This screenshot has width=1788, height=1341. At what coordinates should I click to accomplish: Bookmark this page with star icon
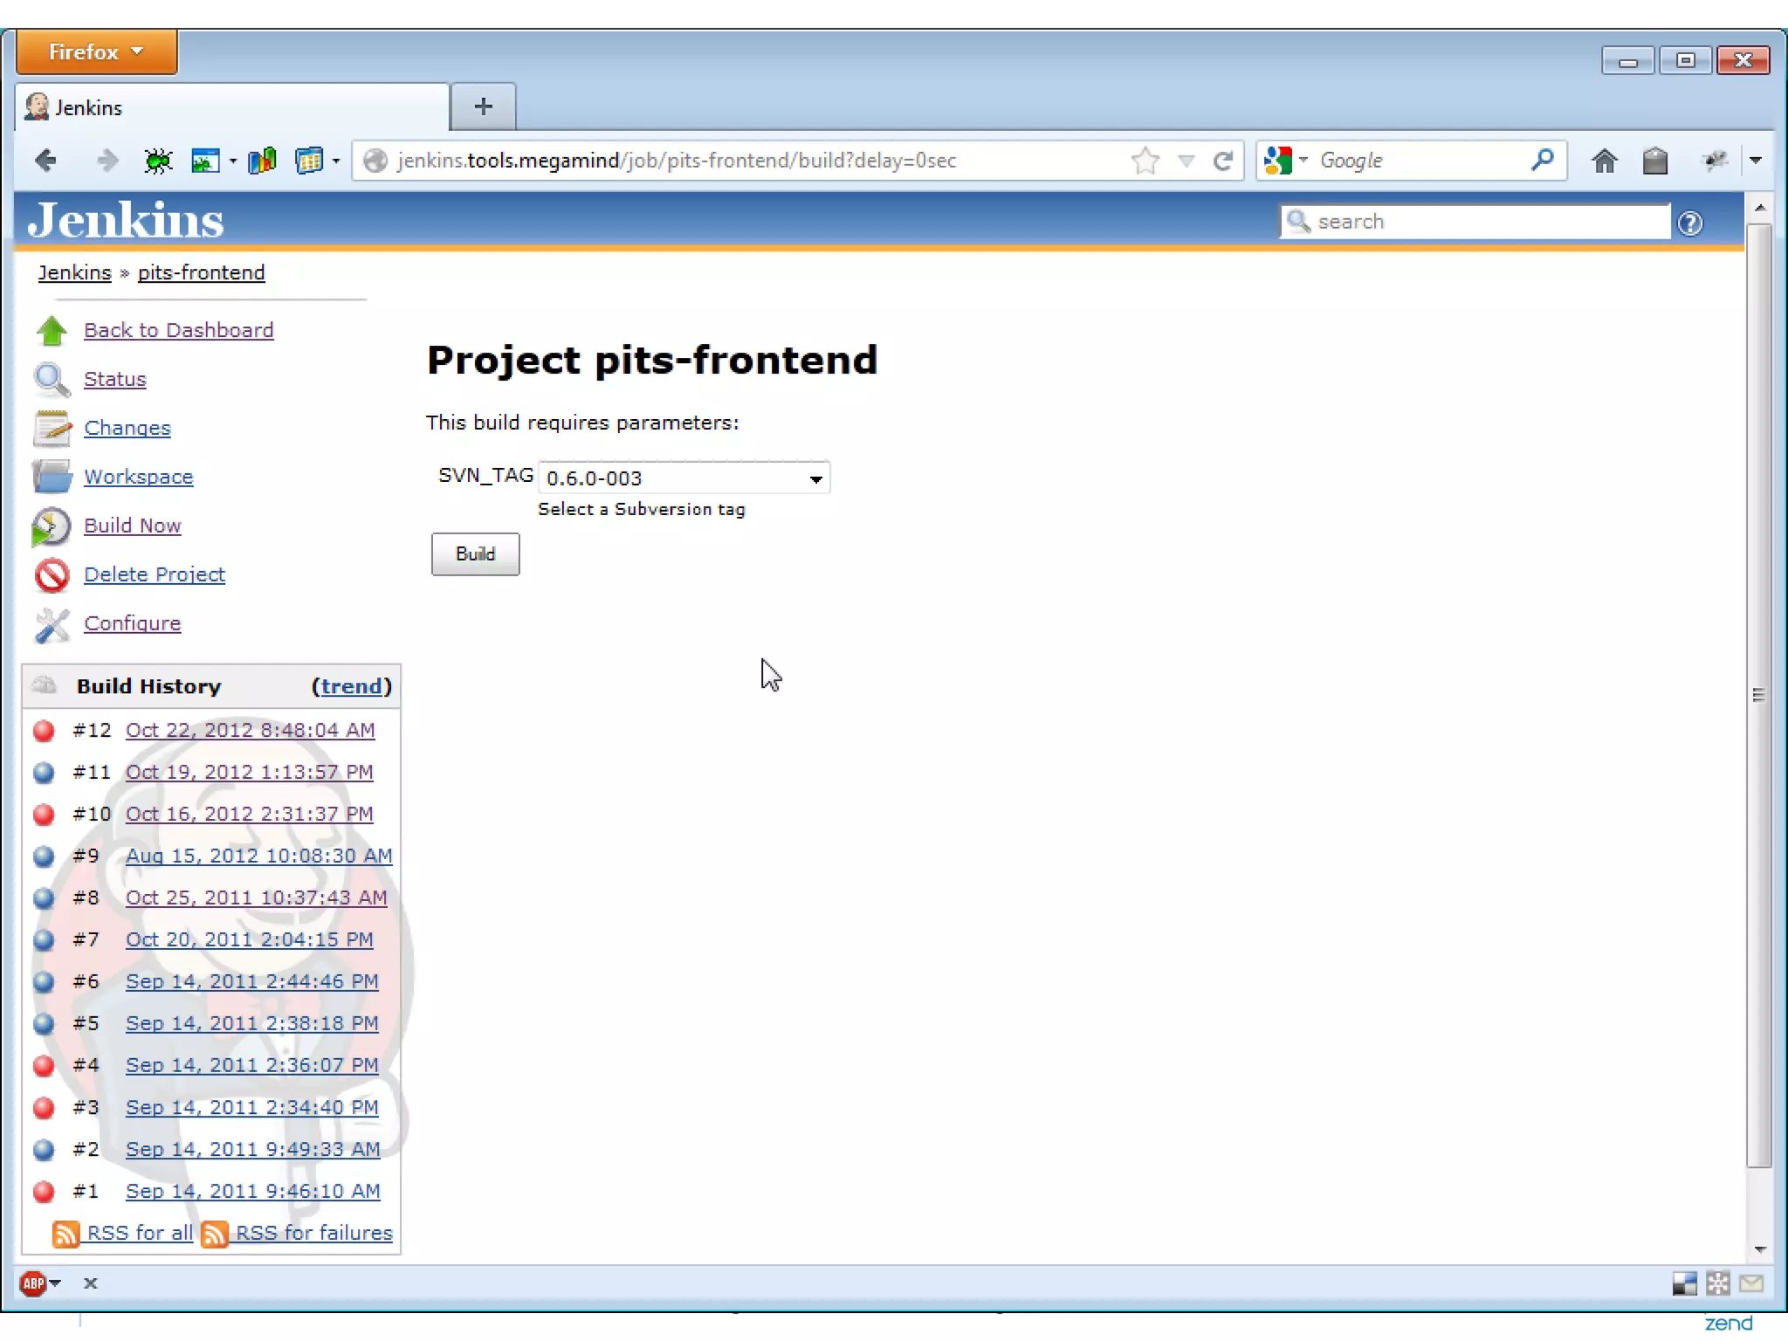coord(1145,161)
